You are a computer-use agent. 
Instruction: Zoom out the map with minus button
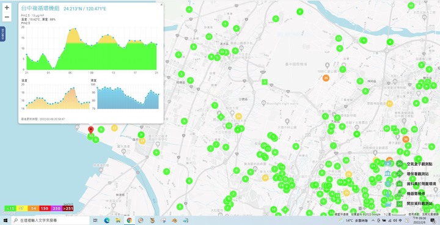(x=7, y=17)
